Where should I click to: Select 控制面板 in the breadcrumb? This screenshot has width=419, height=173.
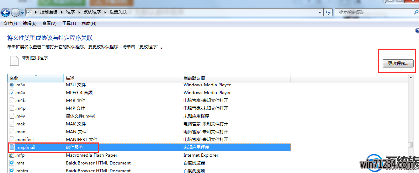[x=48, y=12]
